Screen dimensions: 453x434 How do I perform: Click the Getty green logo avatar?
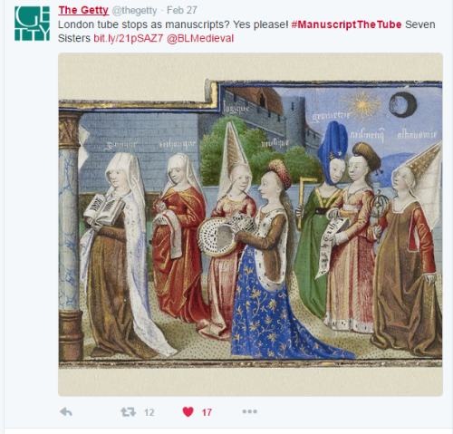click(x=32, y=24)
